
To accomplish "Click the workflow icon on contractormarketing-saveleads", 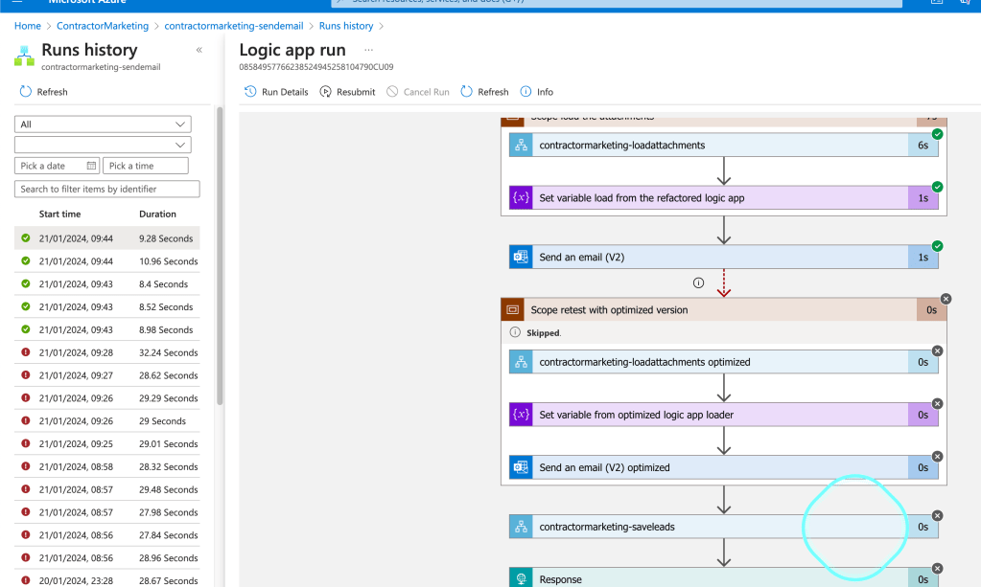I will (521, 527).
